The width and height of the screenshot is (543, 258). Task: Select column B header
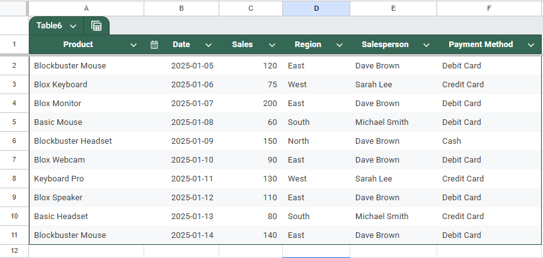181,8
